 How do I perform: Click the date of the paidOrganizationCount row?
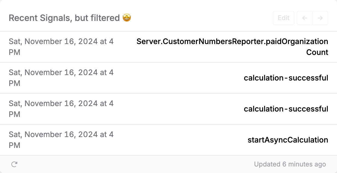pyautogui.click(x=61, y=42)
